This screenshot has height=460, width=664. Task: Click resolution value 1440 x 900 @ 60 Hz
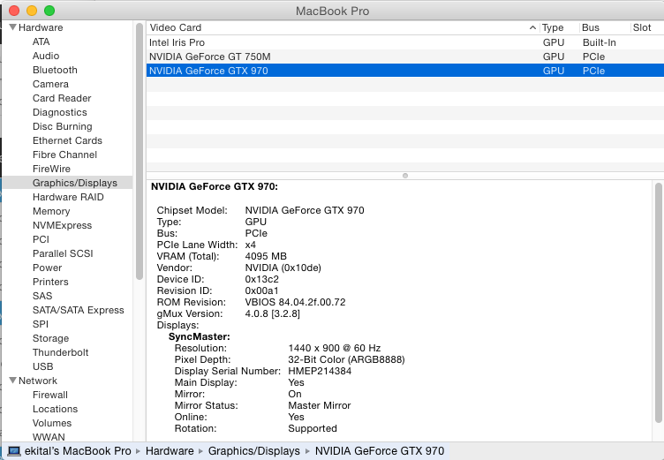(334, 348)
